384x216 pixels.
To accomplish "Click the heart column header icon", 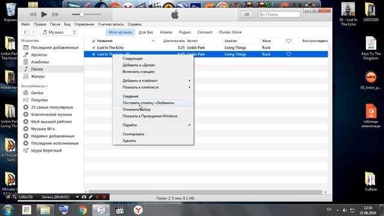I will point(289,41).
